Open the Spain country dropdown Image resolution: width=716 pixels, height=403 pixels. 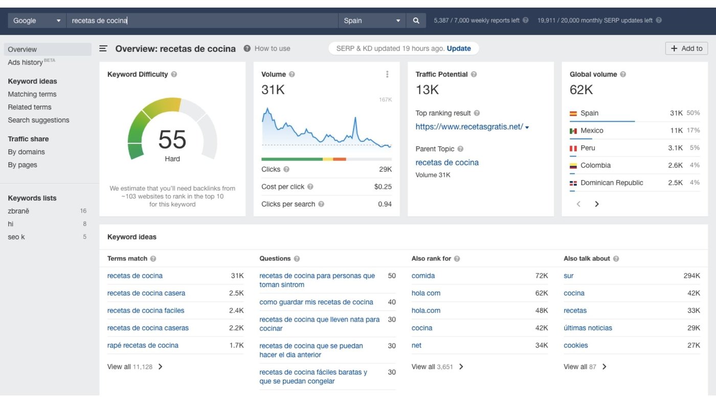pos(372,20)
